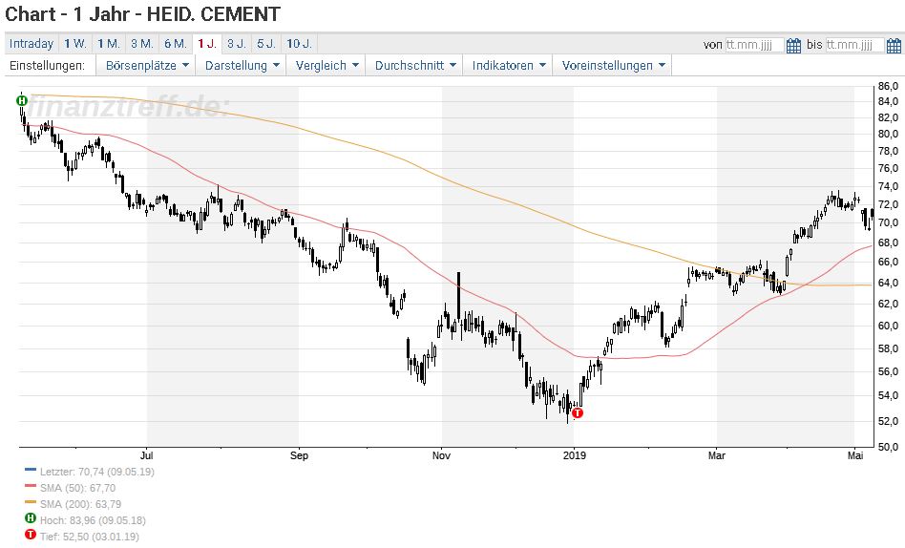Click 'SMA (200): 63,79' legend text
The image size is (905, 548).
(x=81, y=504)
